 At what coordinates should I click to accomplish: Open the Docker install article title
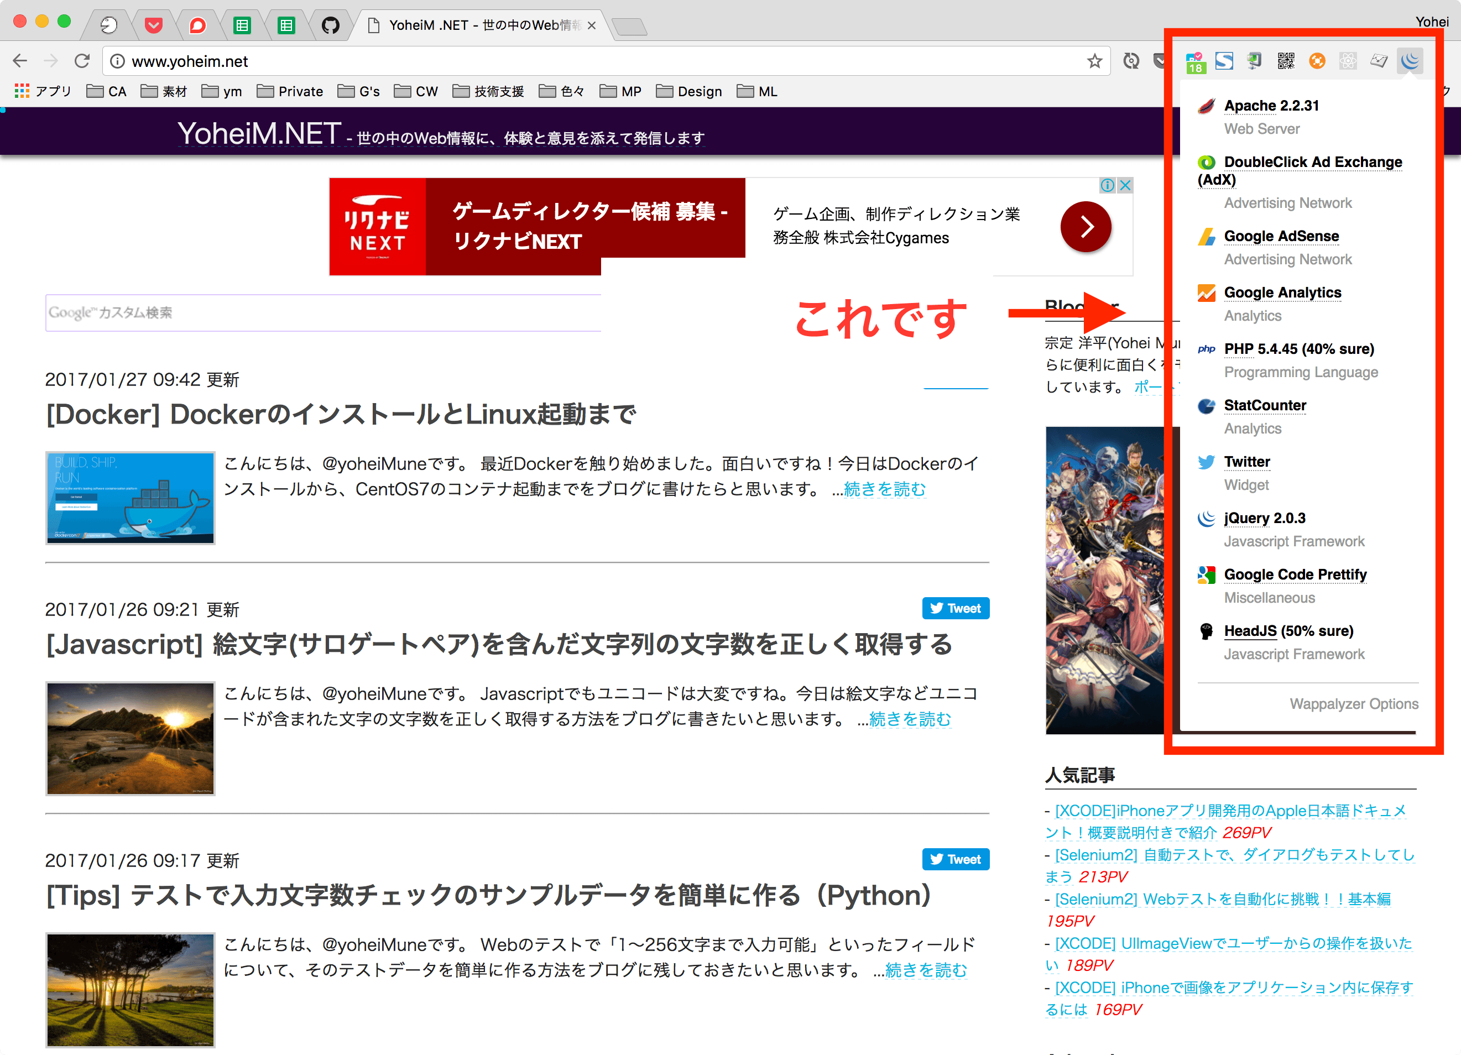341,414
